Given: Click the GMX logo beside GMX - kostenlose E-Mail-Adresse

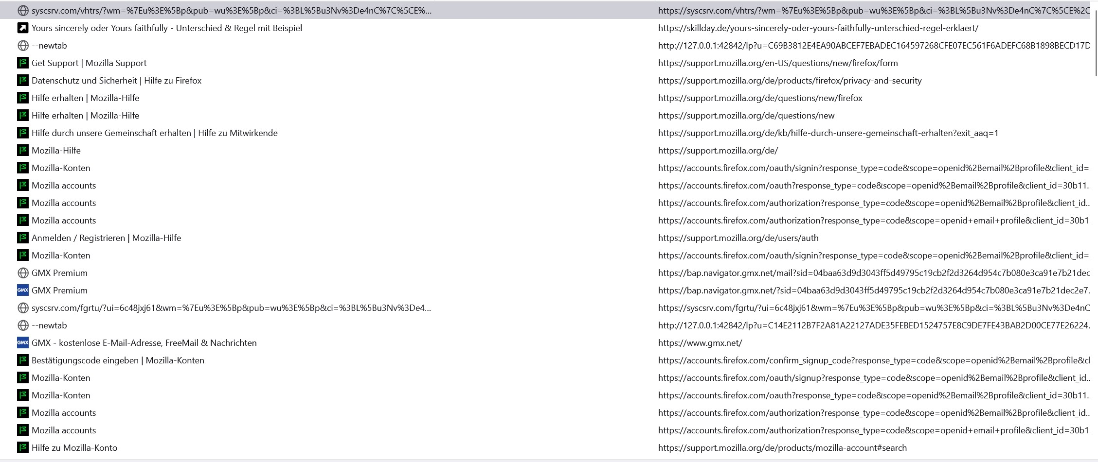Looking at the screenshot, I should (23, 343).
